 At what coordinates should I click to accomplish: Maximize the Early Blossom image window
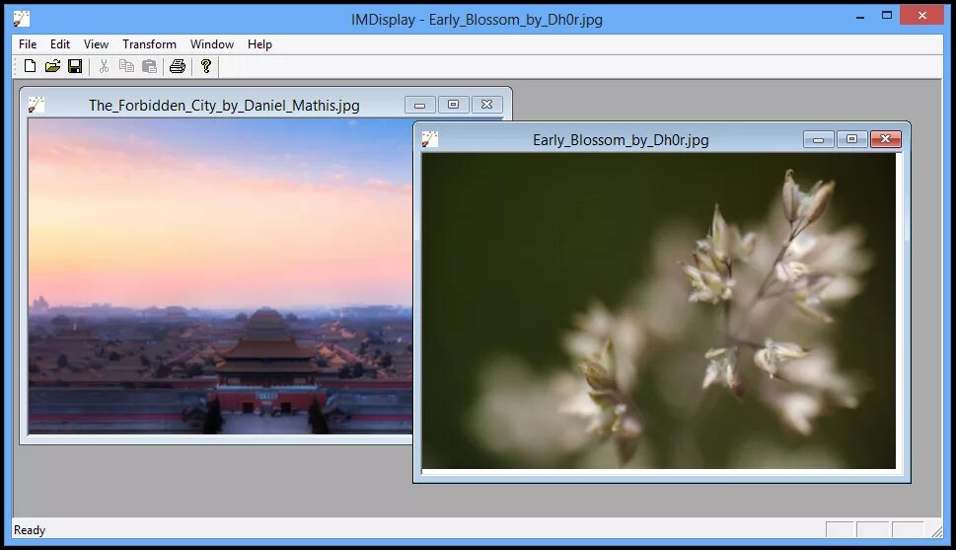[x=851, y=140]
